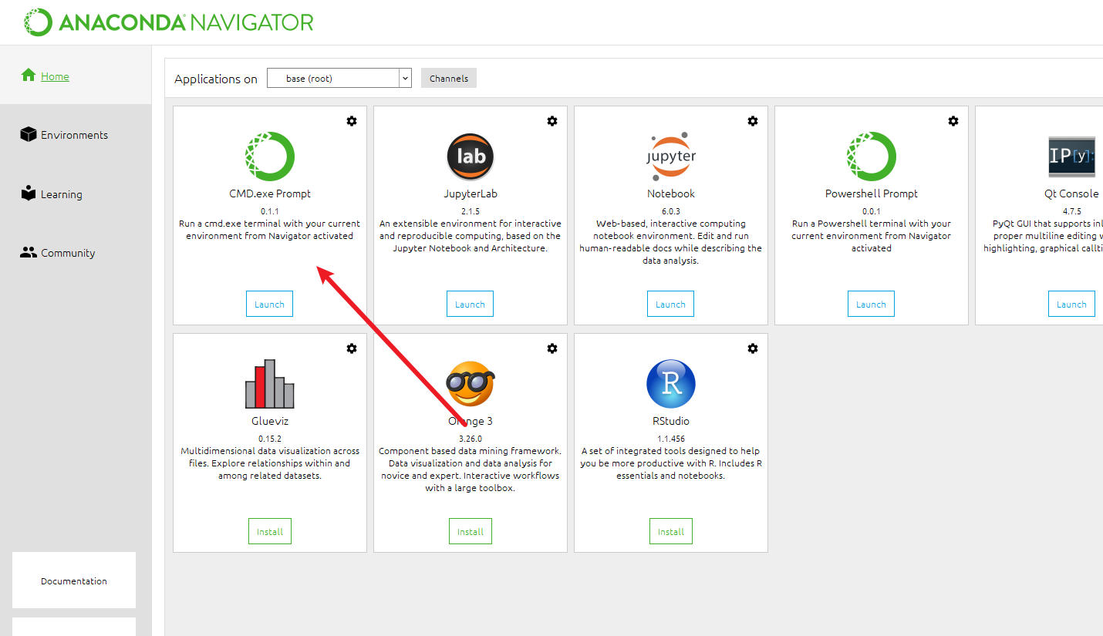
Task: Open RStudio gear settings
Action: point(753,348)
